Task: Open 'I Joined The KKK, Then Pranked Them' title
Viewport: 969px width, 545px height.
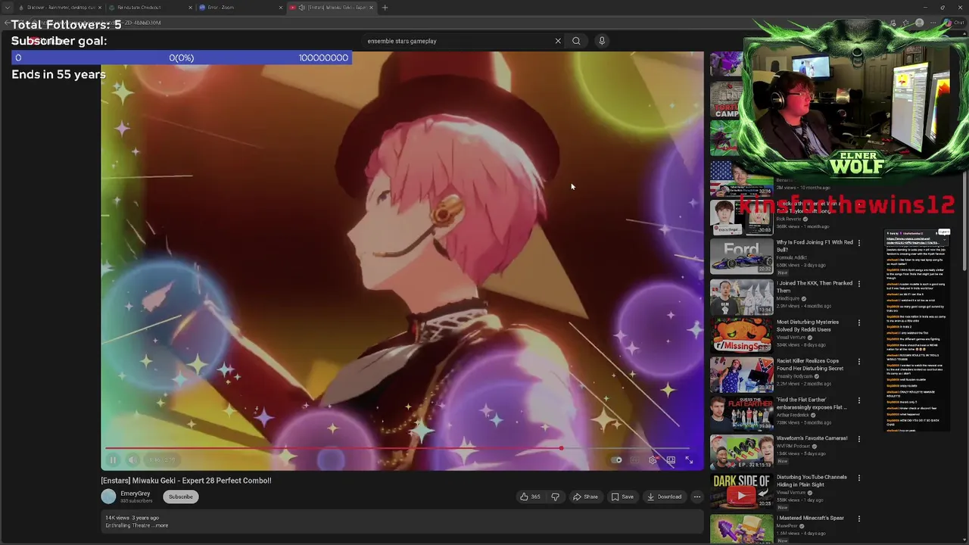Action: click(x=814, y=287)
